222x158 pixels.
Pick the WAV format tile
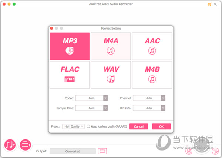pos(111,75)
